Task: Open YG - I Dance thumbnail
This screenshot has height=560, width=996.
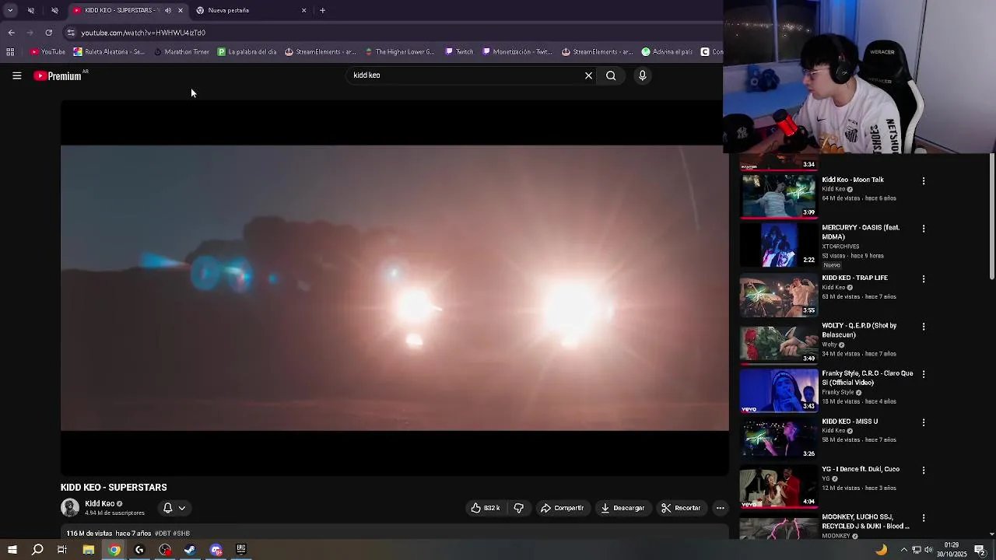Action: coord(778,486)
